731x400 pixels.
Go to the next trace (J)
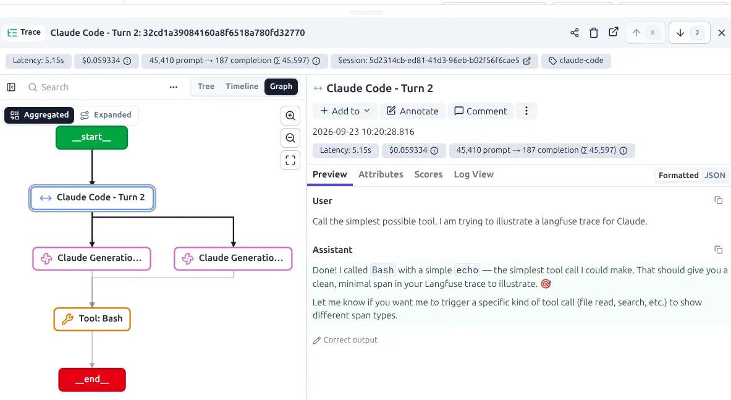(x=689, y=33)
